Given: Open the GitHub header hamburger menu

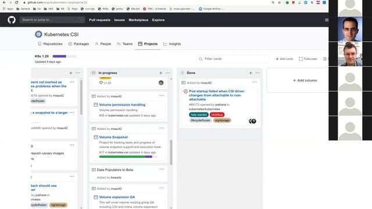Looking at the screenshot, I should click(x=327, y=20).
